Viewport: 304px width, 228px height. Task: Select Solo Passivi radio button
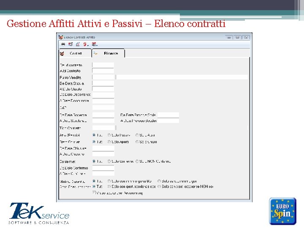tap(109, 135)
